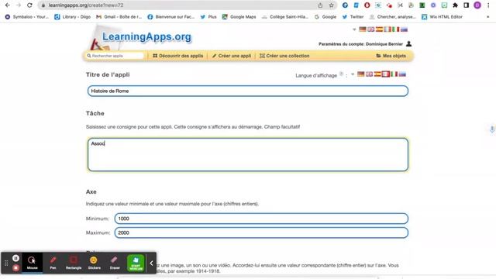Open the Twitter bookmark

pyautogui.click(x=353, y=17)
